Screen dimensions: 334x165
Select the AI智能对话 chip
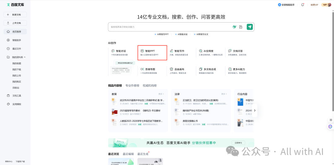click(181, 34)
